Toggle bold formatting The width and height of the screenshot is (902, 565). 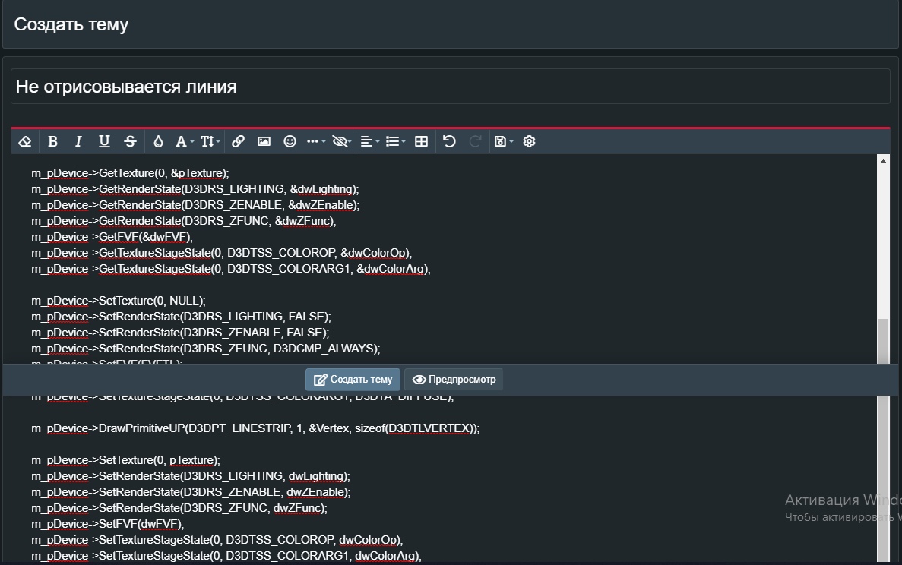pos(52,141)
